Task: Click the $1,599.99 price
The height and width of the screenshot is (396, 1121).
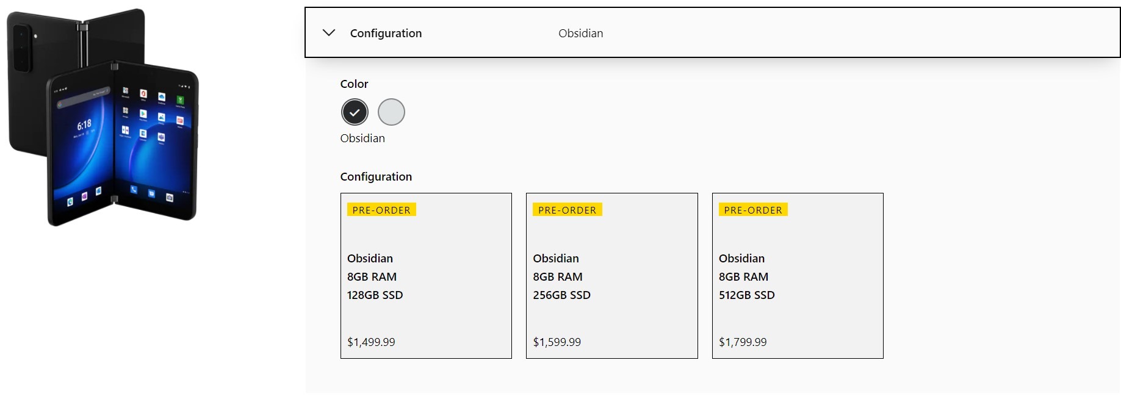Action: click(557, 342)
